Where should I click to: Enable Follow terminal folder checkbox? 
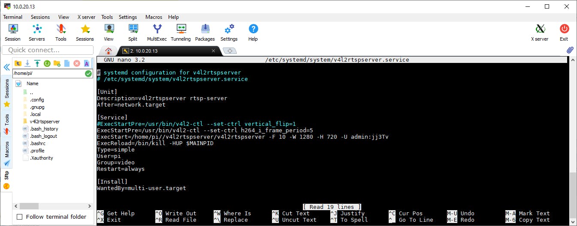click(x=19, y=217)
